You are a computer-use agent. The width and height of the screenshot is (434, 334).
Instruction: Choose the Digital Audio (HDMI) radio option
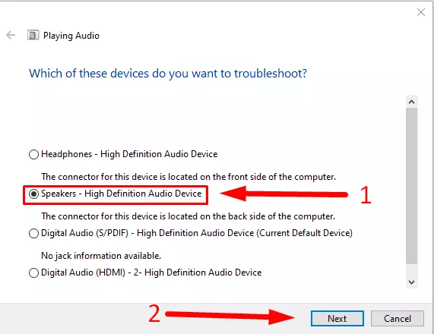pos(33,273)
